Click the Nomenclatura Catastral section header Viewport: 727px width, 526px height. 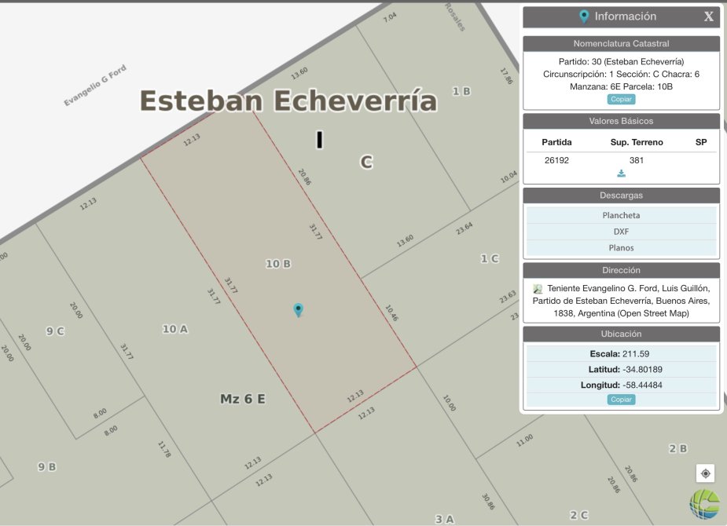621,44
